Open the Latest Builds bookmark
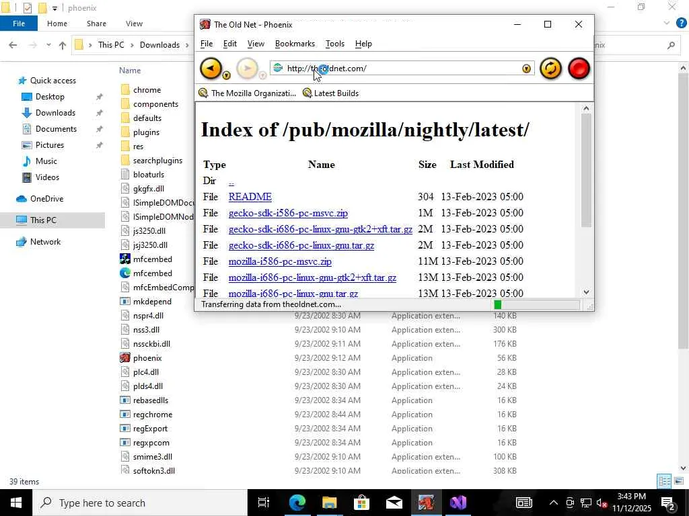The height and width of the screenshot is (516, 689). coord(331,93)
